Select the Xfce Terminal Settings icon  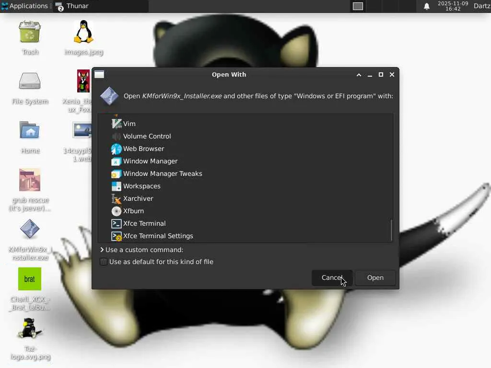(x=116, y=236)
